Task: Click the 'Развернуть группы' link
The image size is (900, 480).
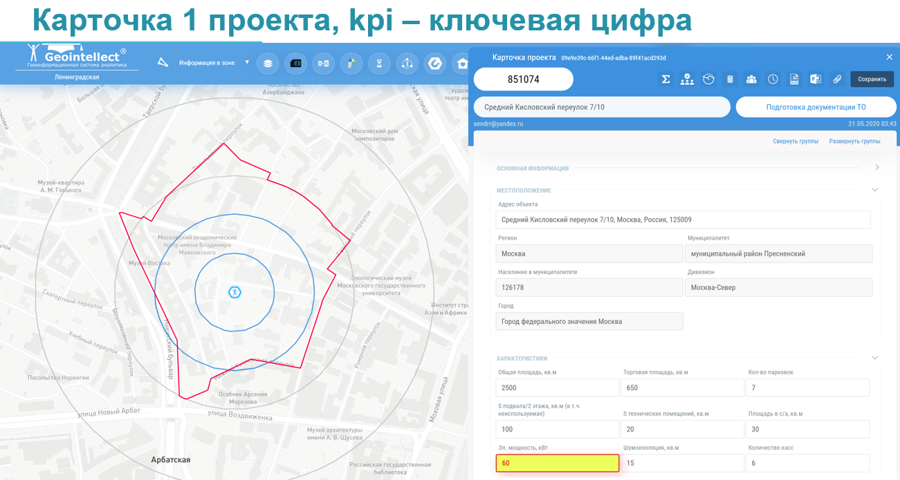Action: tap(854, 142)
